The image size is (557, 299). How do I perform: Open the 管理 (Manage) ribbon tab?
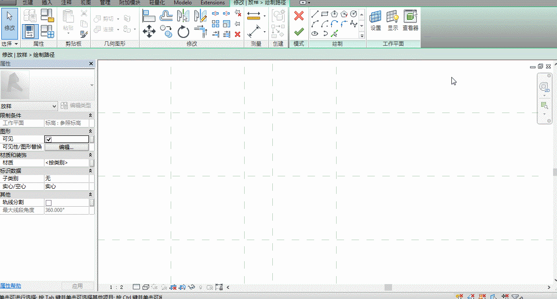pos(105,3)
